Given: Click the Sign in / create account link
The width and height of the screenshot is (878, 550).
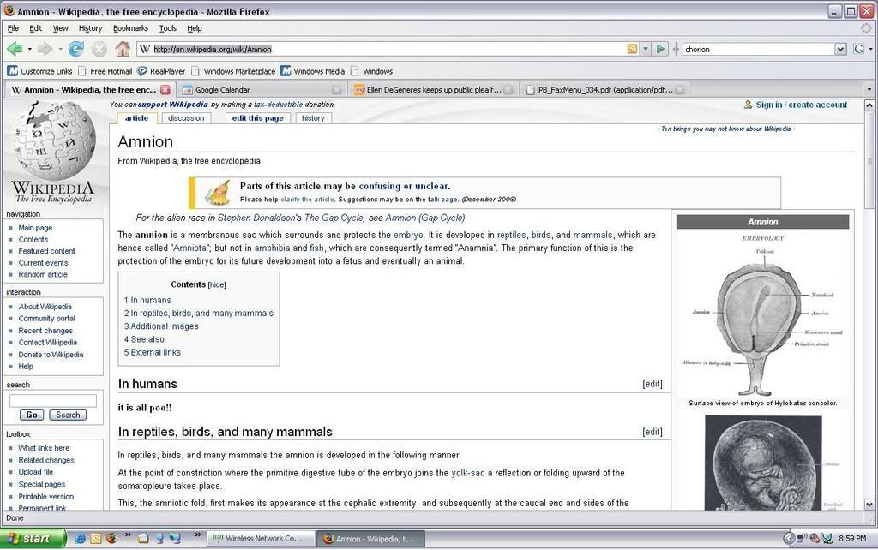Looking at the screenshot, I should pyautogui.click(x=802, y=105).
